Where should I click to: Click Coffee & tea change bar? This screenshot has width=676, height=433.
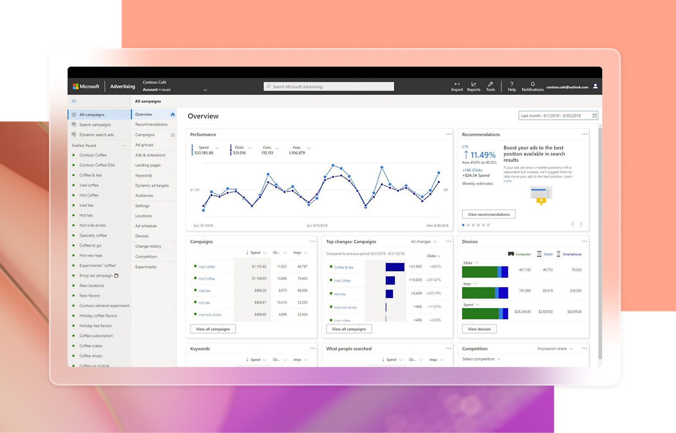click(x=395, y=267)
